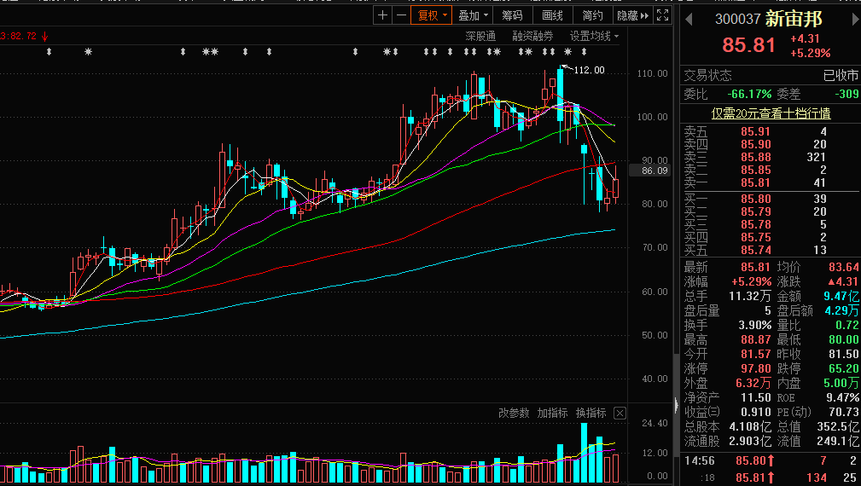This screenshot has width=861, height=486.
Task: Click the 110.00 price axis label
Action: (x=652, y=73)
